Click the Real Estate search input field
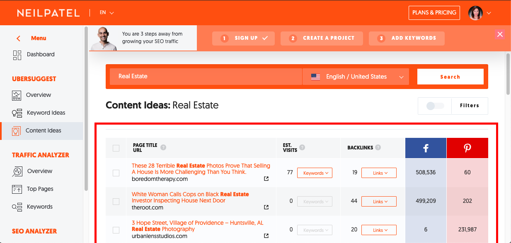 [206, 77]
